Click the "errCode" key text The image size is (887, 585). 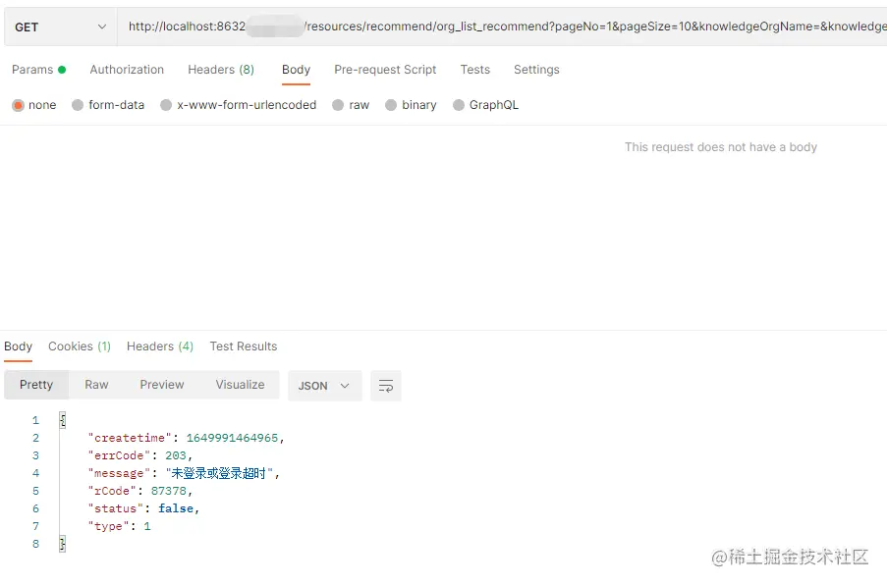tap(119, 455)
